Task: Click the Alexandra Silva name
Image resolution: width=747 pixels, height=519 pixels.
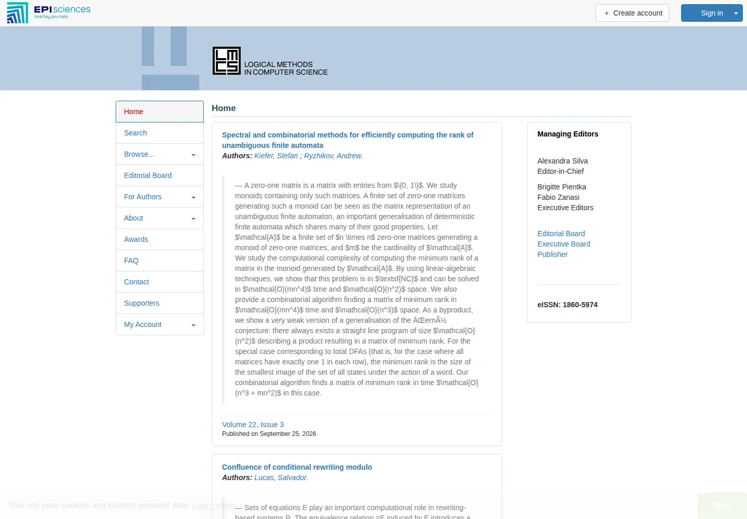Action: pos(562,161)
